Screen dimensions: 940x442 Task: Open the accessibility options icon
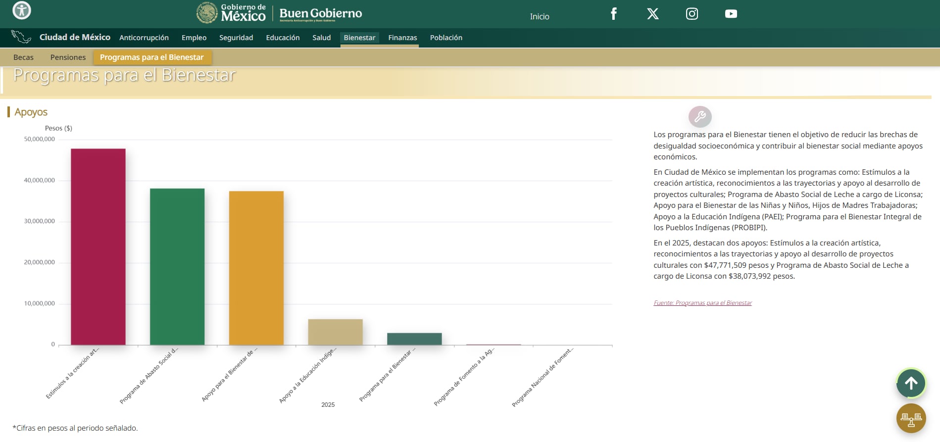[22, 10]
